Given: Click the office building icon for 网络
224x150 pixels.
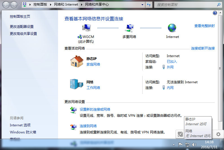Looking at the screenshot, I should point(77,84).
